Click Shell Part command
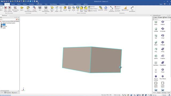The width and height of the screenshot is (171, 96). (91, 7)
